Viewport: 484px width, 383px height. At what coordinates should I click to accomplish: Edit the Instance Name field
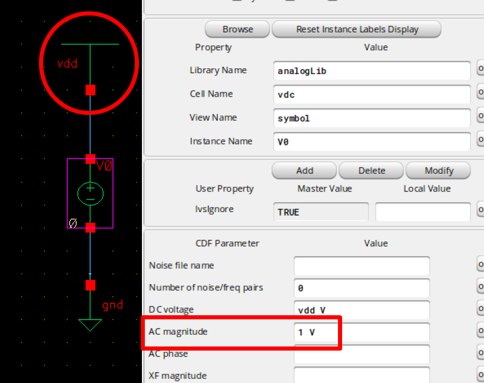(x=372, y=142)
